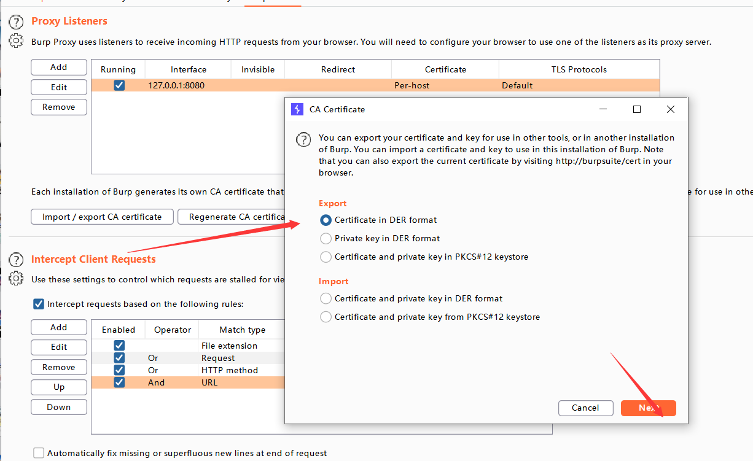Viewport: 753px width, 461px height.
Task: Select HTTP method rule row
Action: click(189, 370)
